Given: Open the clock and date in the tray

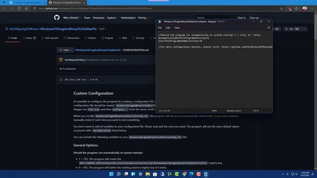Looking at the screenshot, I should click(x=305, y=174).
